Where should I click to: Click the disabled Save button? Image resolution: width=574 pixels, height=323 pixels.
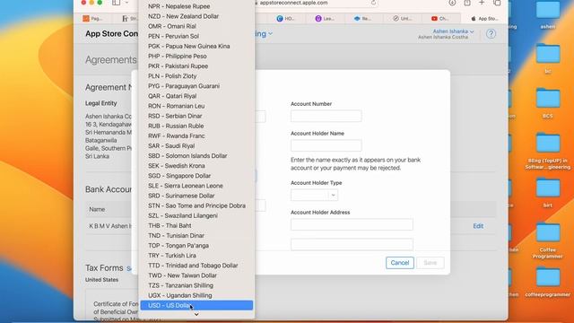[430, 263]
